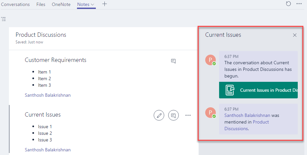Add a new tab with plus icon
The image size is (307, 155).
(x=104, y=4)
